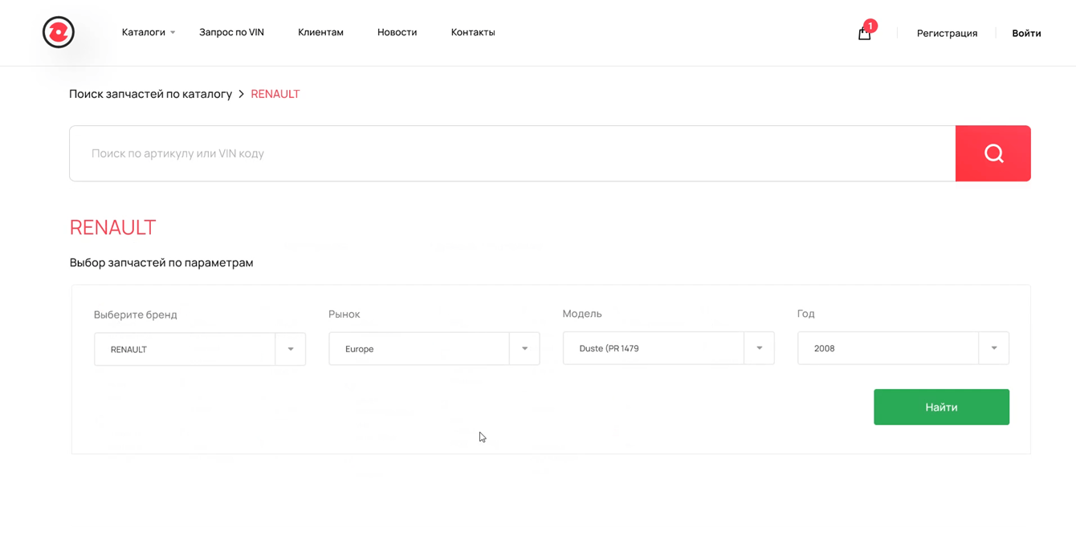Click the Модель field label
Viewport: 1076px width, 560px height.
(582, 314)
